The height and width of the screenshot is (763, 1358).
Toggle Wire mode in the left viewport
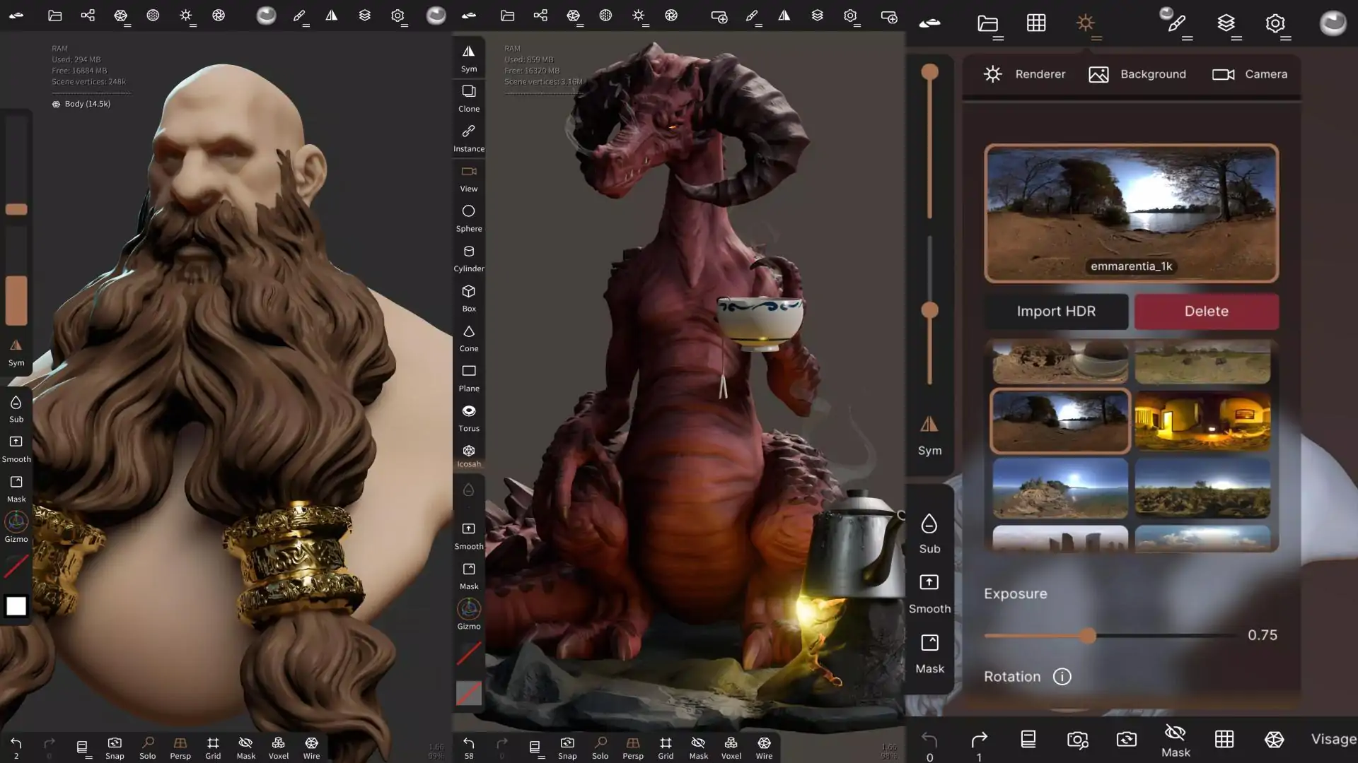coord(311,747)
